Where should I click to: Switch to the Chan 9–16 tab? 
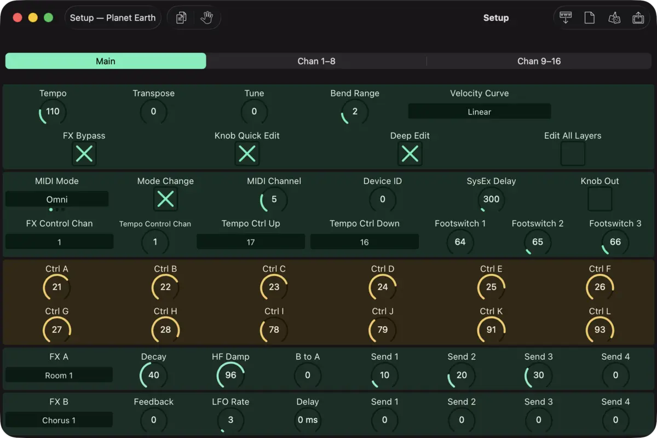click(x=539, y=61)
